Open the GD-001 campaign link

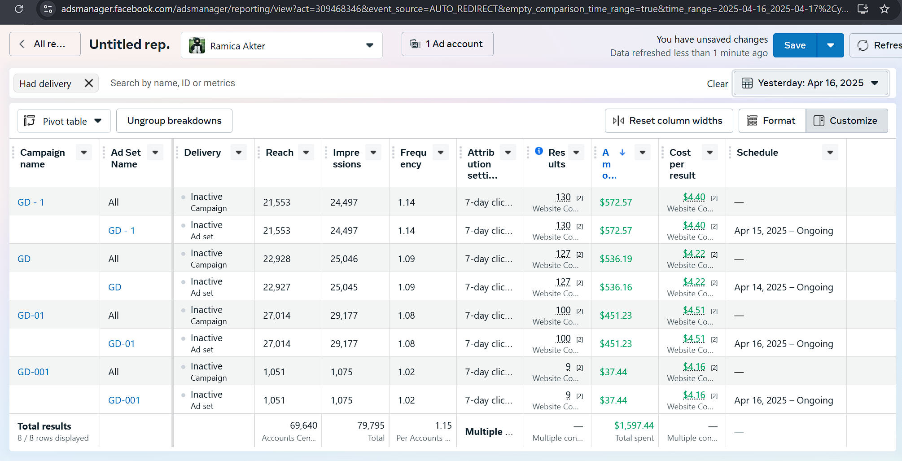(33, 372)
